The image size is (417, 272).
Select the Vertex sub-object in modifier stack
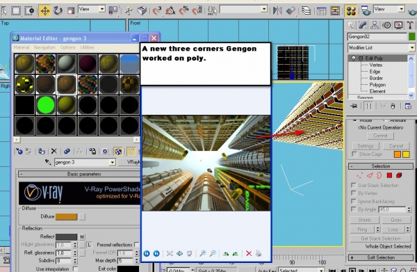[376, 65]
